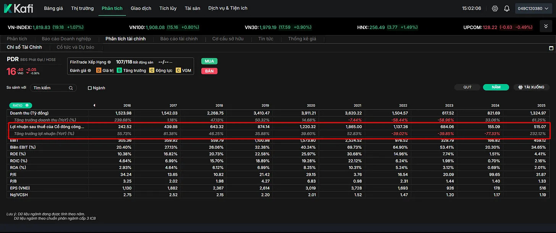Expand the index ticker bar with double chevron
556x233 pixels.
545,26
